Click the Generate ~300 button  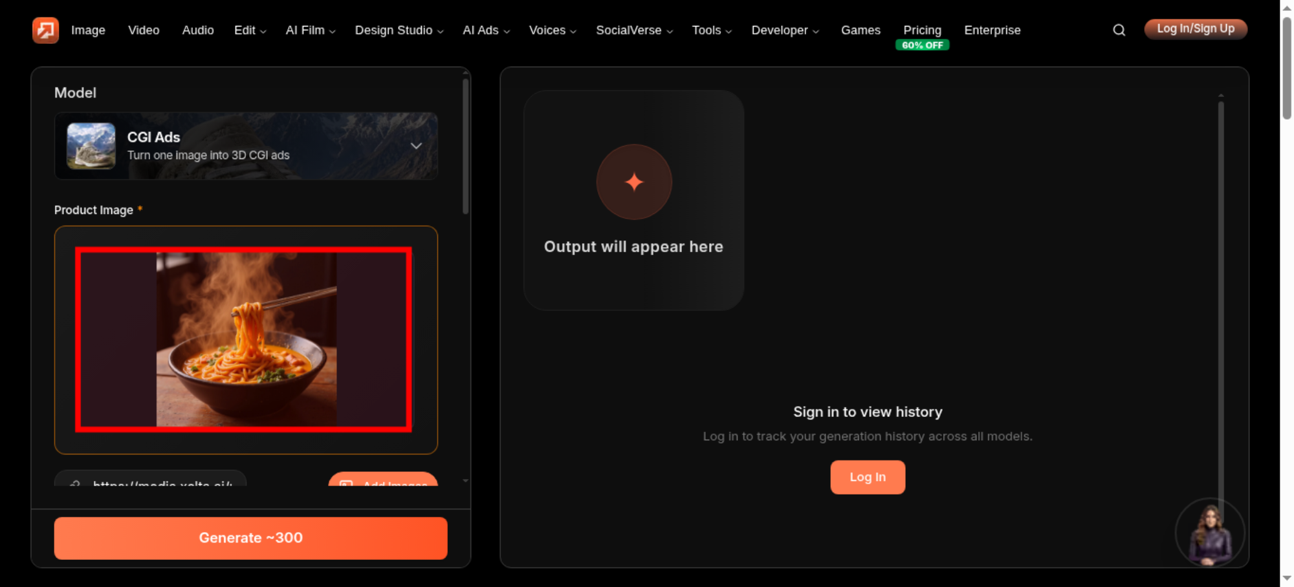click(x=250, y=538)
